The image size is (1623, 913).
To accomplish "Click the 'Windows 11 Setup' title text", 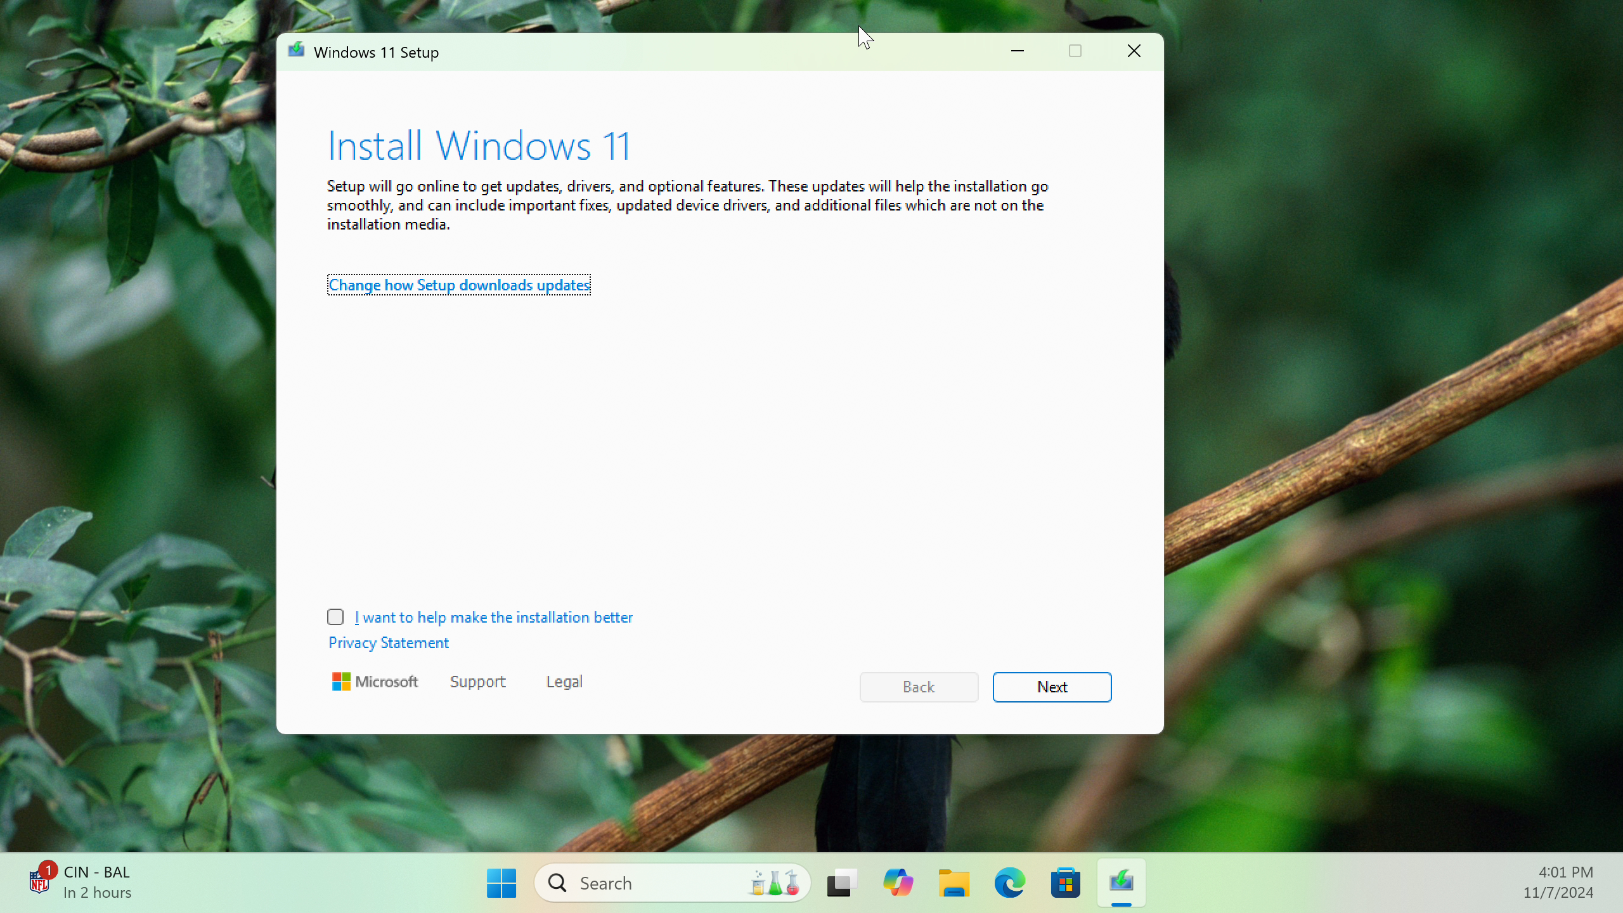I will [376, 53].
